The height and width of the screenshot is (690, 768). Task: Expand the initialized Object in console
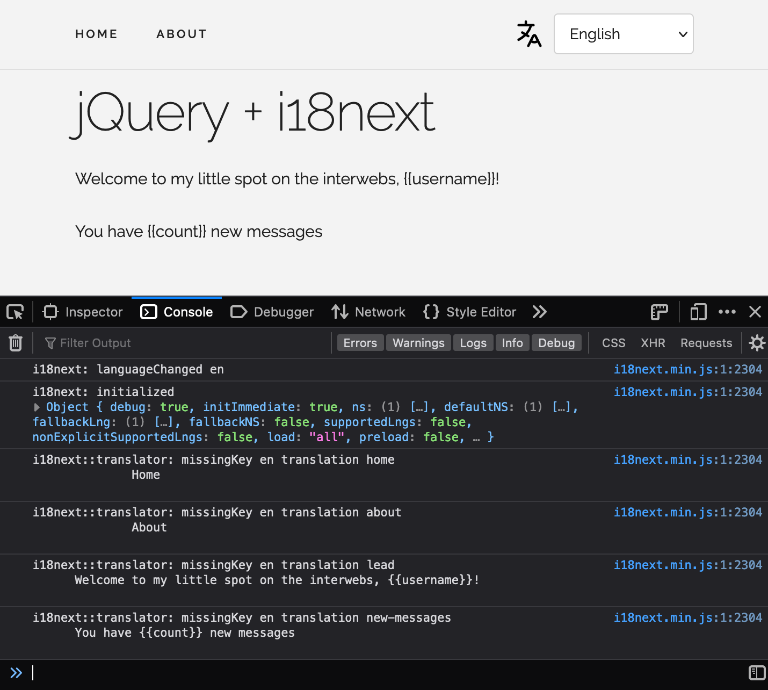click(37, 407)
